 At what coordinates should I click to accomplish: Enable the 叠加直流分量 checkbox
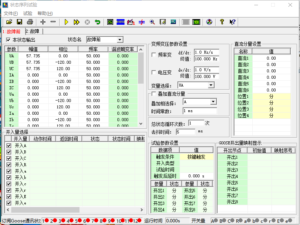pyautogui.click(x=154, y=94)
